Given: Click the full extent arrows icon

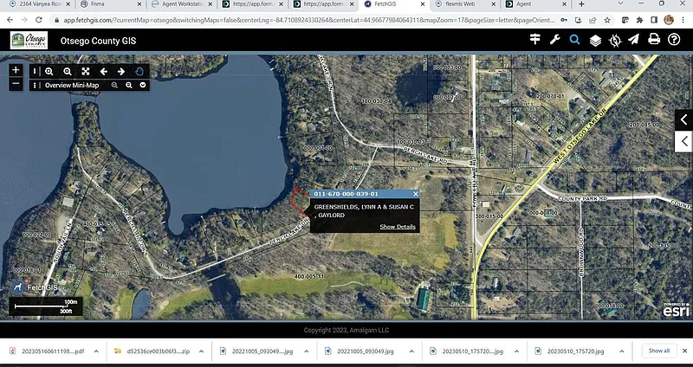Looking at the screenshot, I should [x=85, y=72].
